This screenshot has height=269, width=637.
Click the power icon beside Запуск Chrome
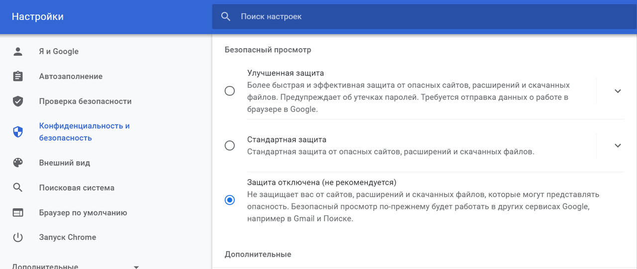[x=18, y=237]
